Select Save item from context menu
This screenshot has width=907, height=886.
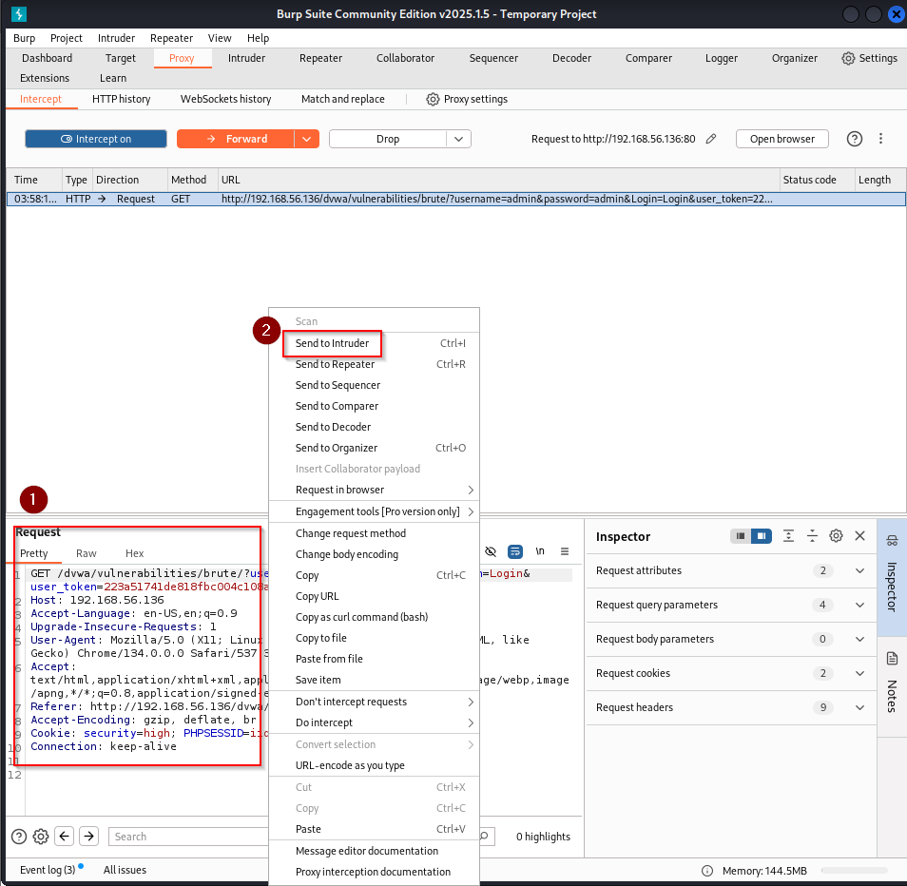[375, 680]
